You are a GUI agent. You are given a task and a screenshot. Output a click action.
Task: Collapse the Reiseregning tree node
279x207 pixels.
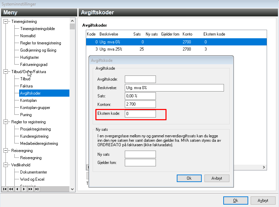6,151
